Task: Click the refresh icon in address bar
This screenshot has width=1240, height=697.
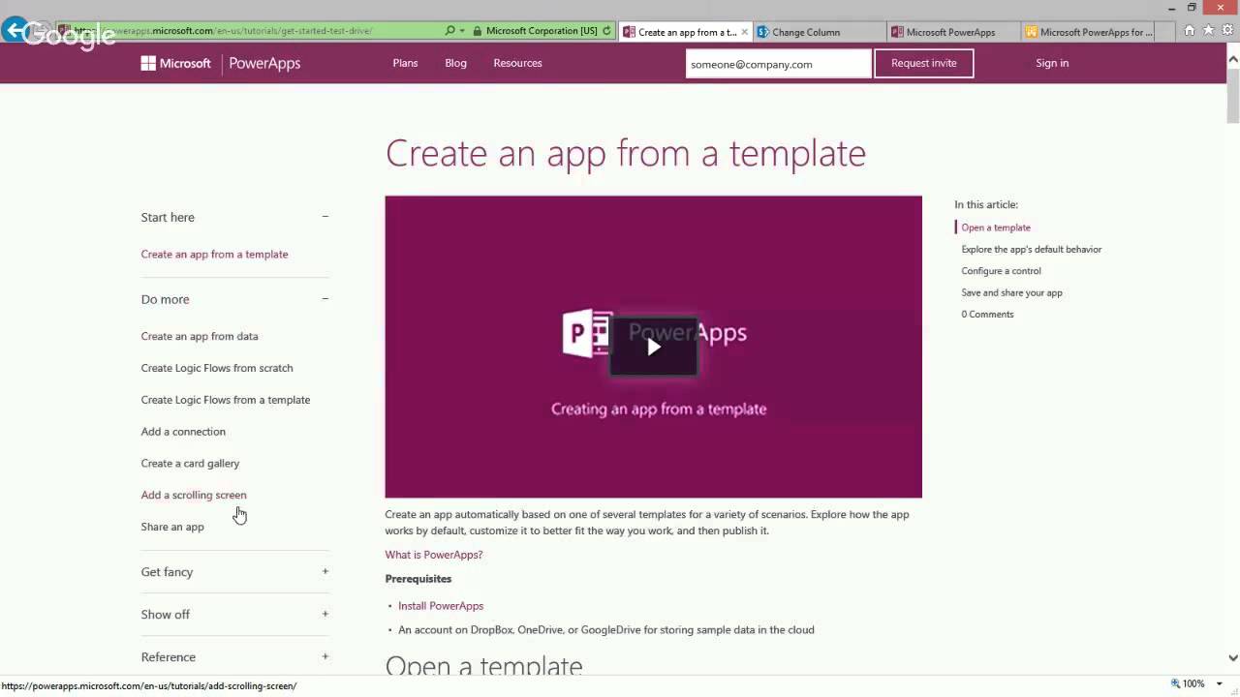Action: pos(606,31)
